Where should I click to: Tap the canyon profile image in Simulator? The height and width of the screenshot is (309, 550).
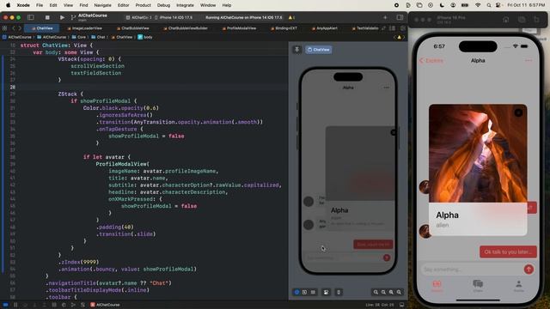[478, 153]
